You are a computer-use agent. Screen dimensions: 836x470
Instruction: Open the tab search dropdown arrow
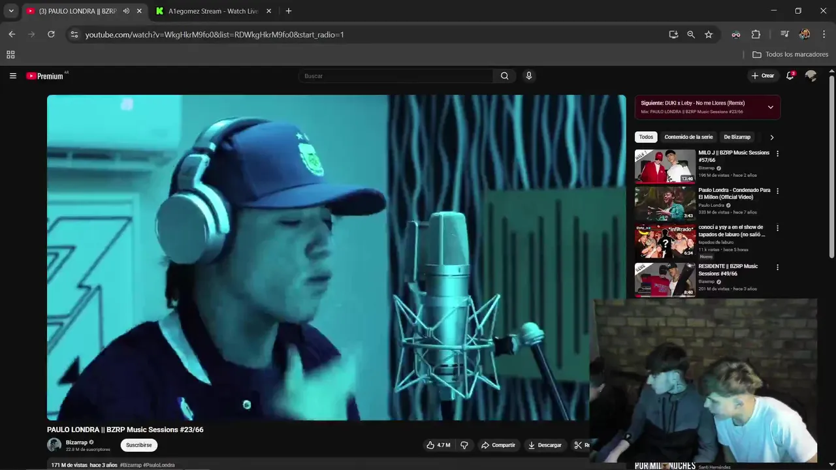[11, 11]
